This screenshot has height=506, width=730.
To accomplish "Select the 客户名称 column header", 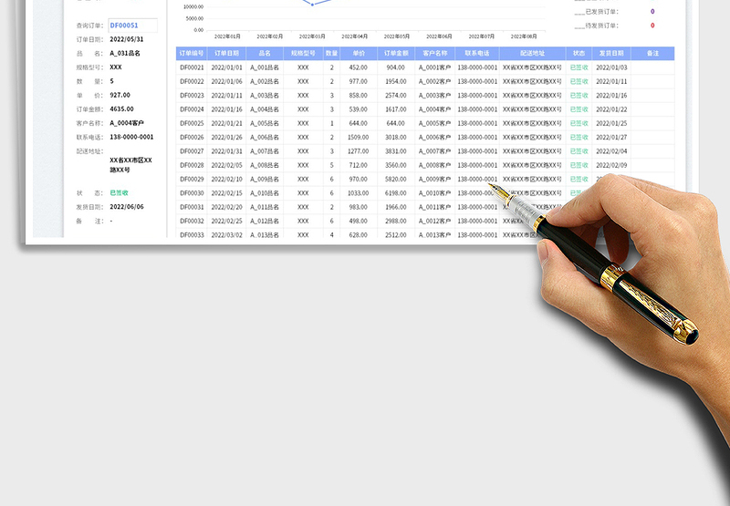I will point(435,54).
